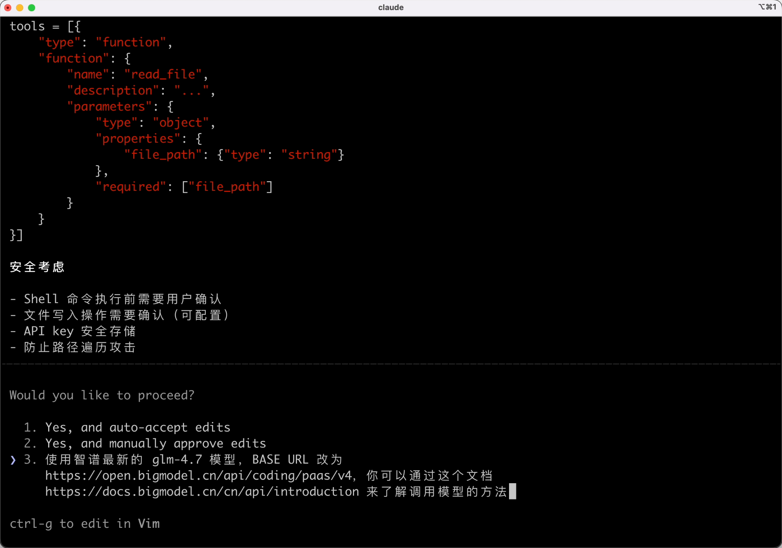782x548 pixels.
Task: Open the open.bigmodel.cn coding paas v4 URL
Action: (x=198, y=476)
